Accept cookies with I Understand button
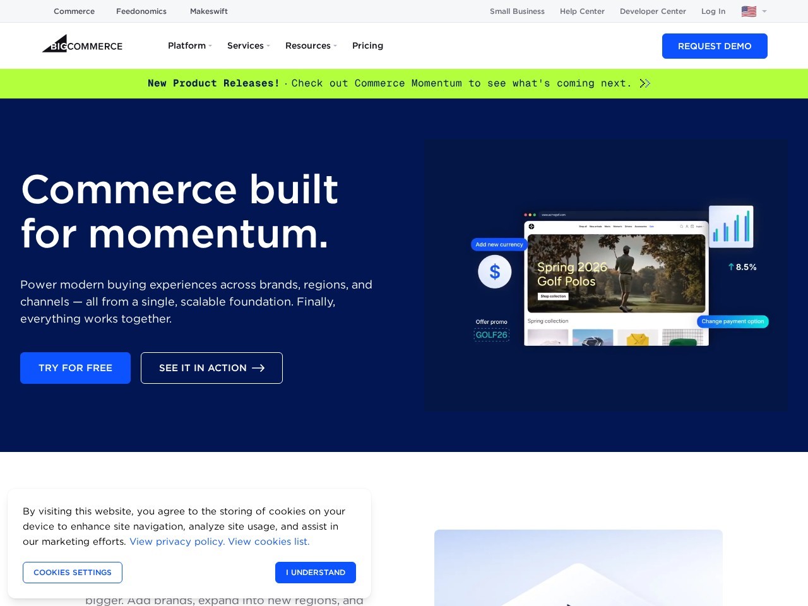 (316, 573)
